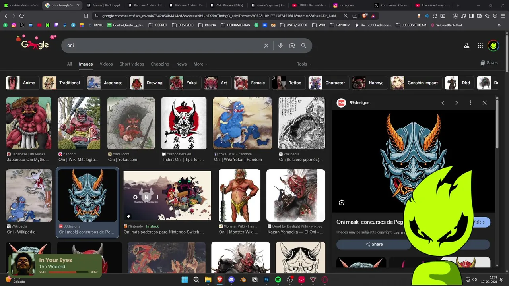Start voice search with the microphone icon
This screenshot has height=286, width=509.
click(x=280, y=46)
